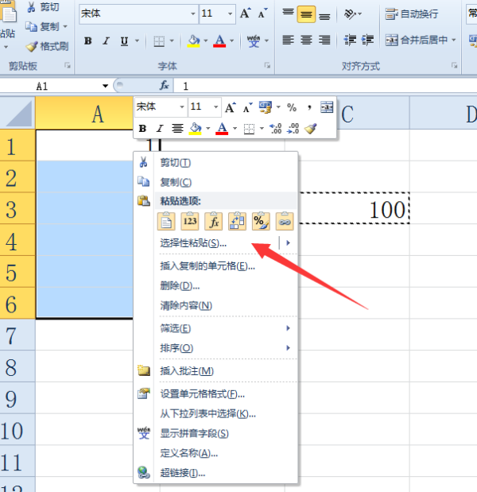Increase font size in ribbon
This screenshot has height=492, width=477.
tap(246, 14)
